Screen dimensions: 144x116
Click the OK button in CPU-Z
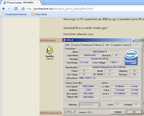(134, 112)
